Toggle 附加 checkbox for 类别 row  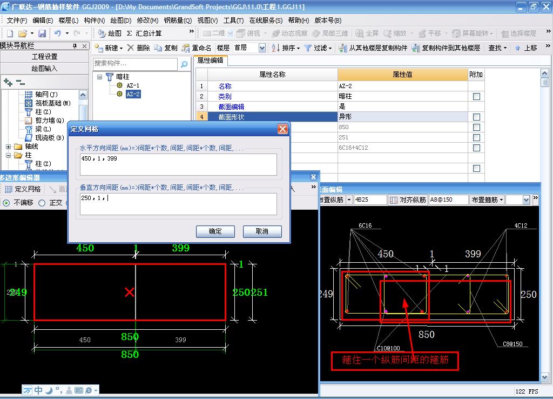(476, 96)
